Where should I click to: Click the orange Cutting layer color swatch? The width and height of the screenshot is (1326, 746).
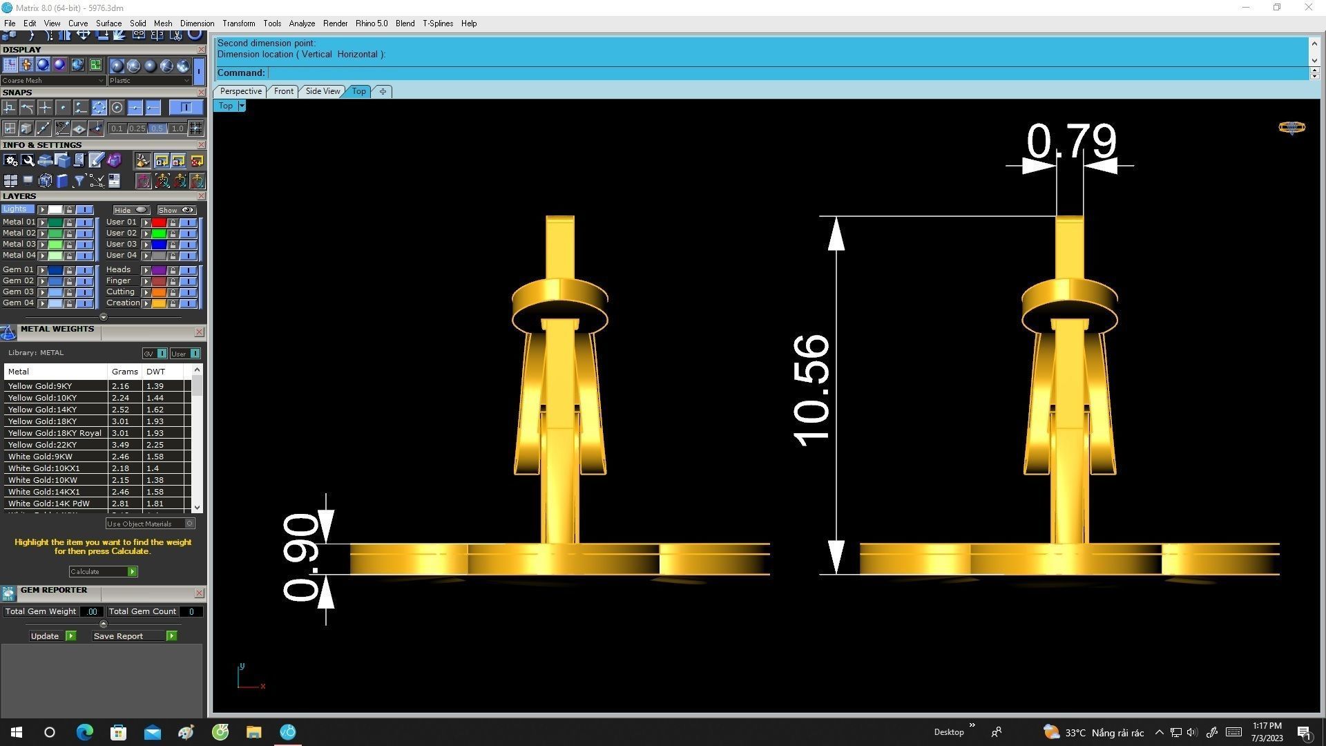coord(159,292)
